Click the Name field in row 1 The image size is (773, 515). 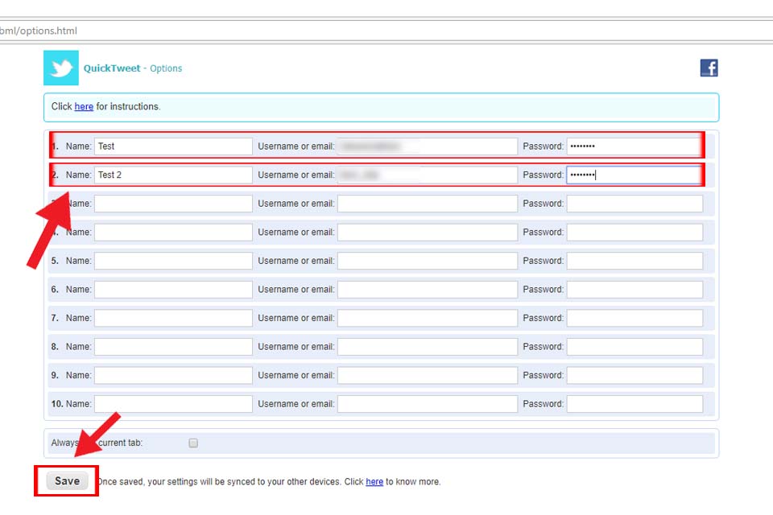[x=173, y=146]
